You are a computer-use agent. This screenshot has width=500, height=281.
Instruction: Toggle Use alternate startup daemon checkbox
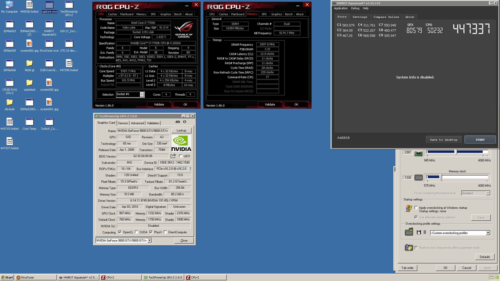(x=416, y=217)
